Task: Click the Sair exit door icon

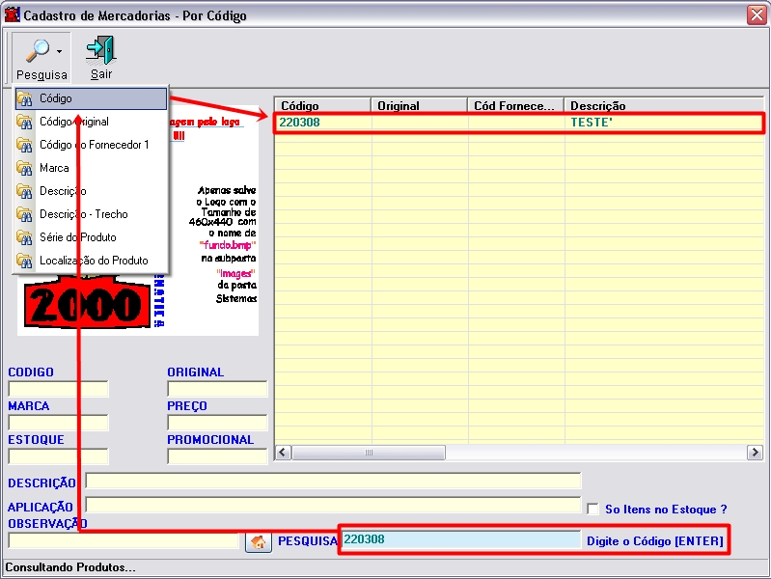Action: tap(100, 50)
